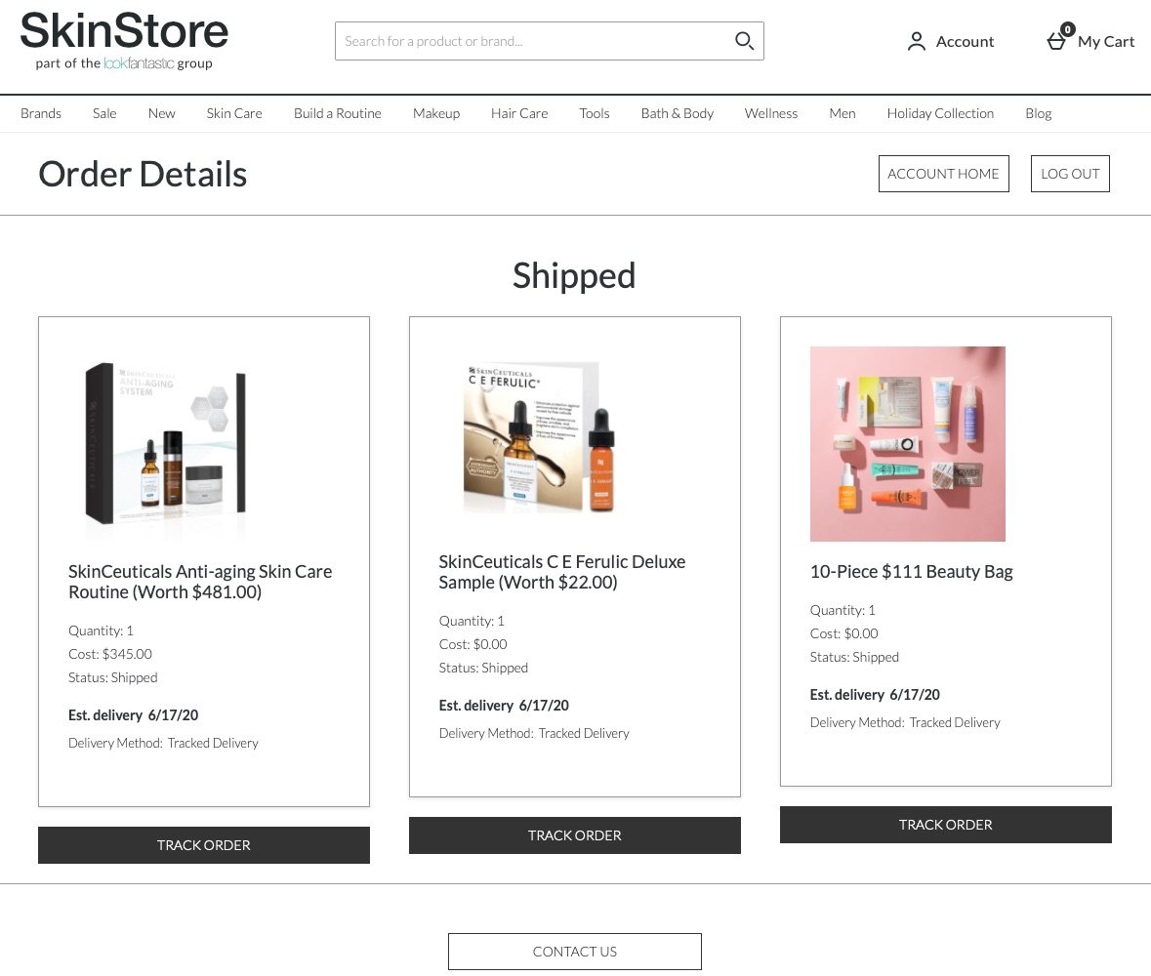Click the CONTACT US button

575,952
